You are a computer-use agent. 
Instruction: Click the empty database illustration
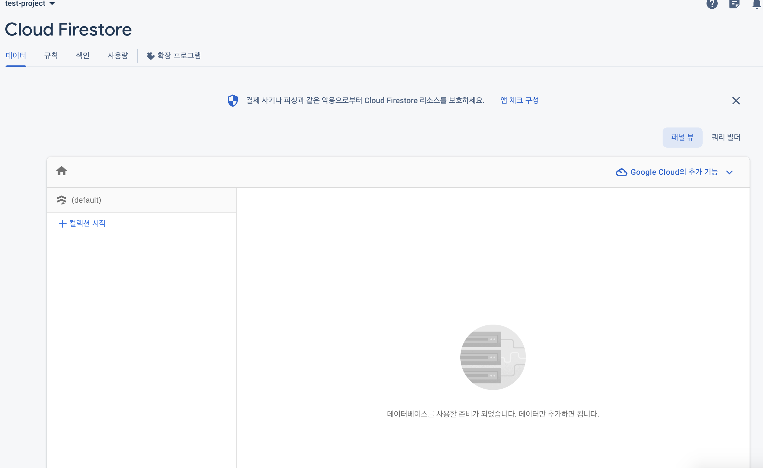[493, 357]
